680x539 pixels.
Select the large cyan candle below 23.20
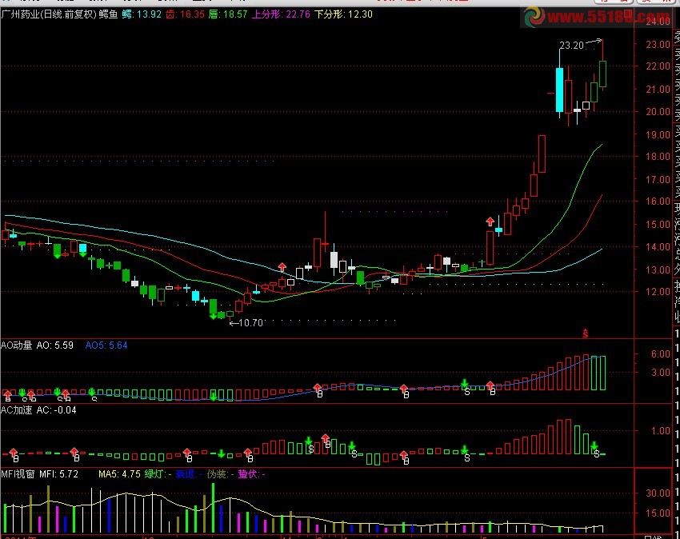tap(560, 90)
